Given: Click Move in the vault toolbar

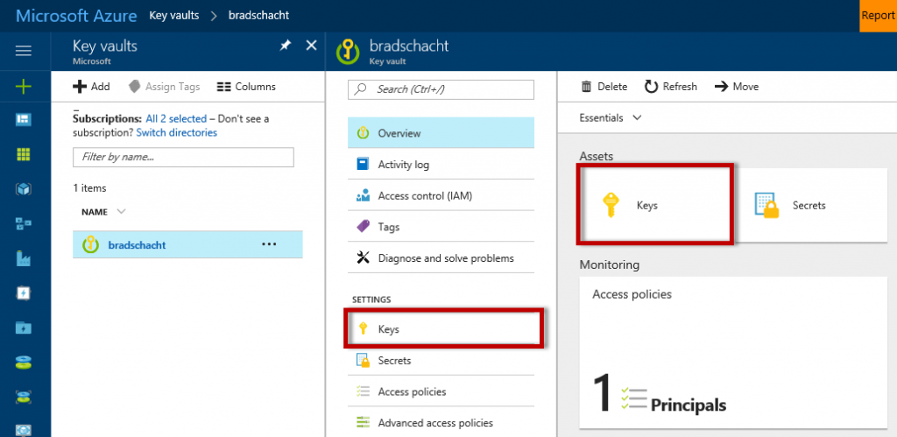Looking at the screenshot, I should [737, 87].
